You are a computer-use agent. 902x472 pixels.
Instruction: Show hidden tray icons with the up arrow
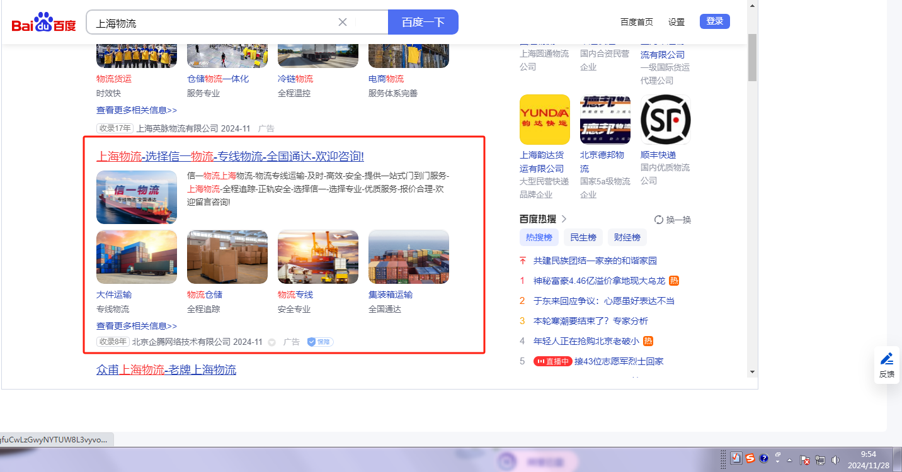pos(790,459)
